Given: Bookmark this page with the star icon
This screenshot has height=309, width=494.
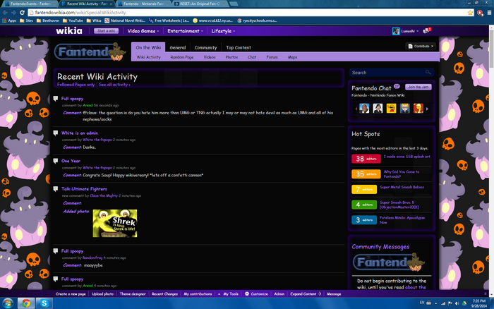Looking at the screenshot, I should [470, 13].
